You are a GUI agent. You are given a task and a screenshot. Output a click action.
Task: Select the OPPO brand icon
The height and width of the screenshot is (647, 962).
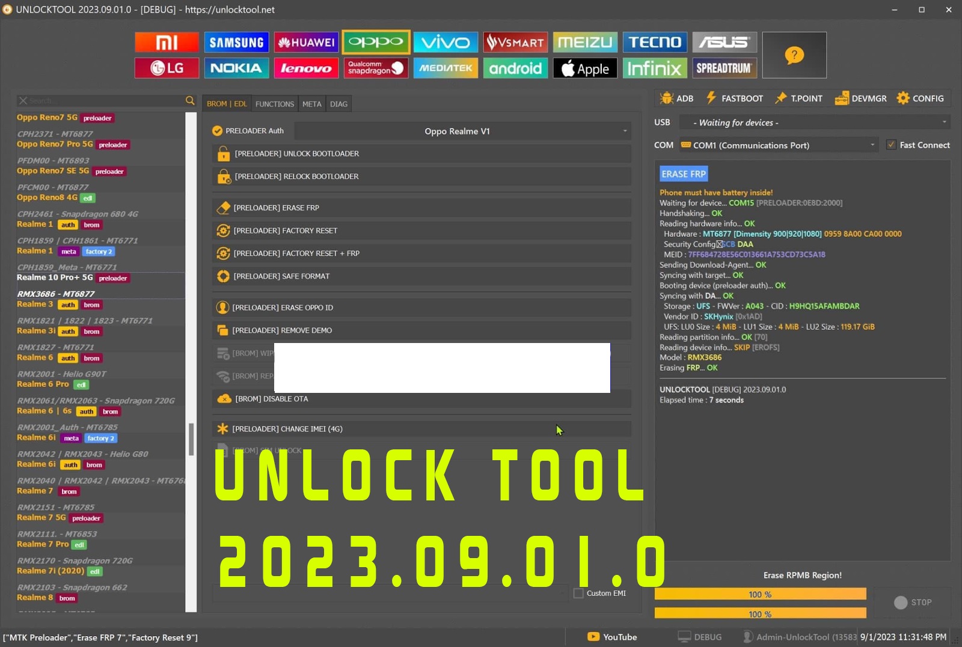pos(376,42)
